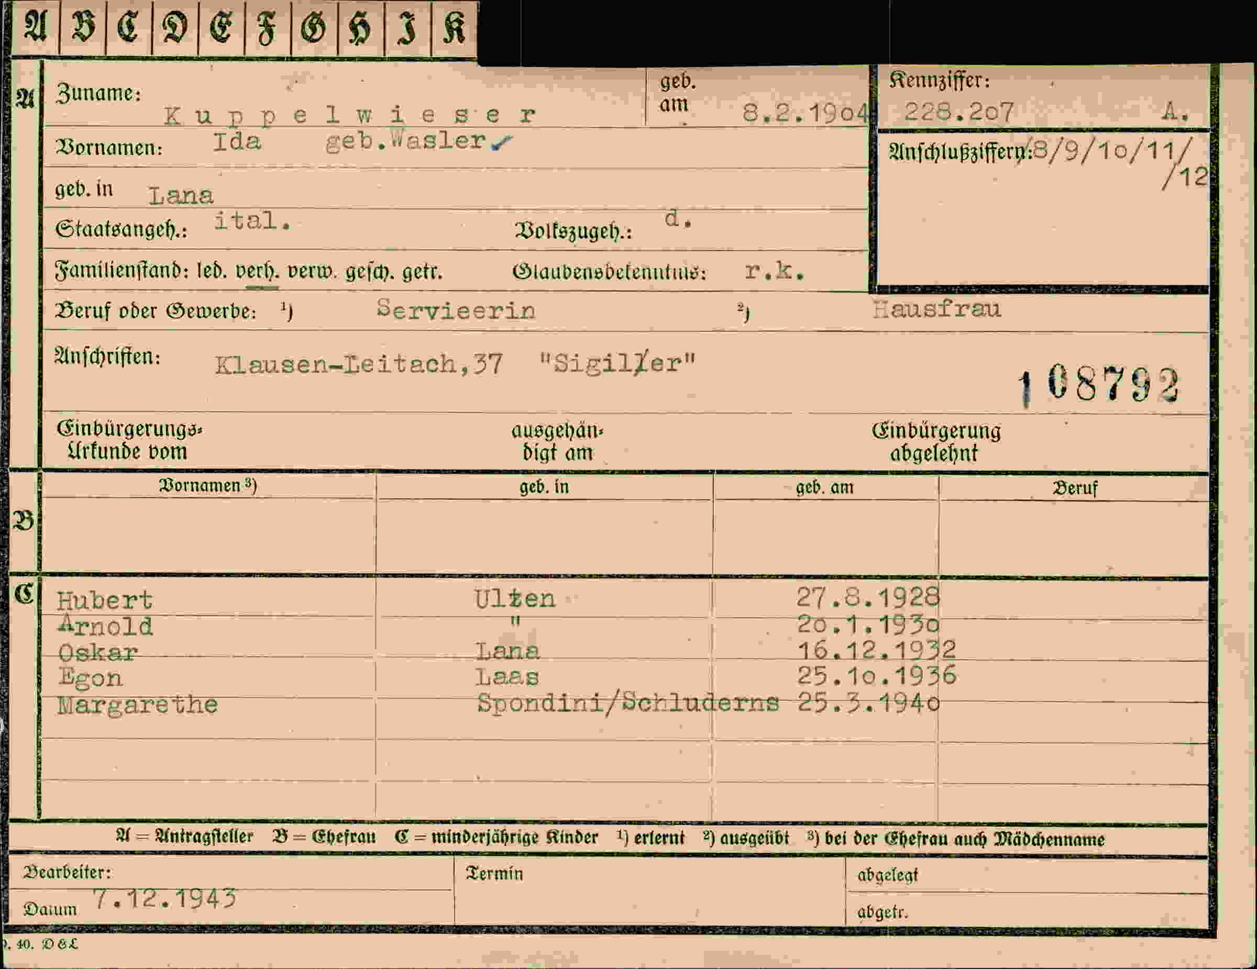
Task: Click the birth date 25.10.1936
Action: click(x=877, y=675)
